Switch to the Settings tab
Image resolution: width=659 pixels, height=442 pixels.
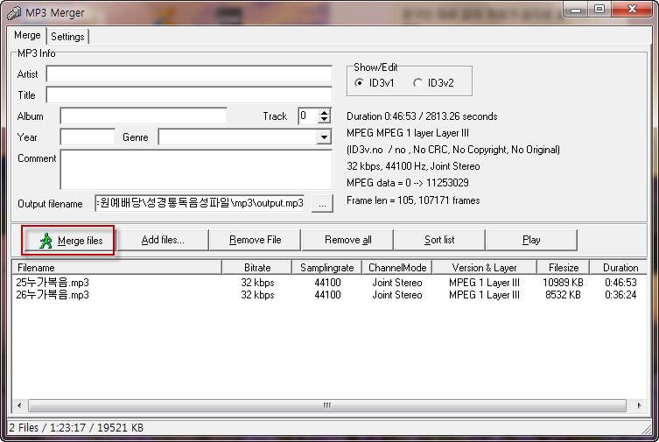pyautogui.click(x=67, y=37)
